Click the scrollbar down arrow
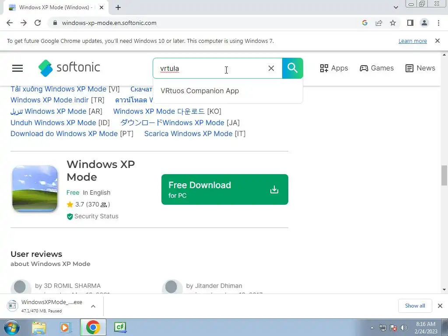Image resolution: width=448 pixels, height=336 pixels. pos(444,290)
